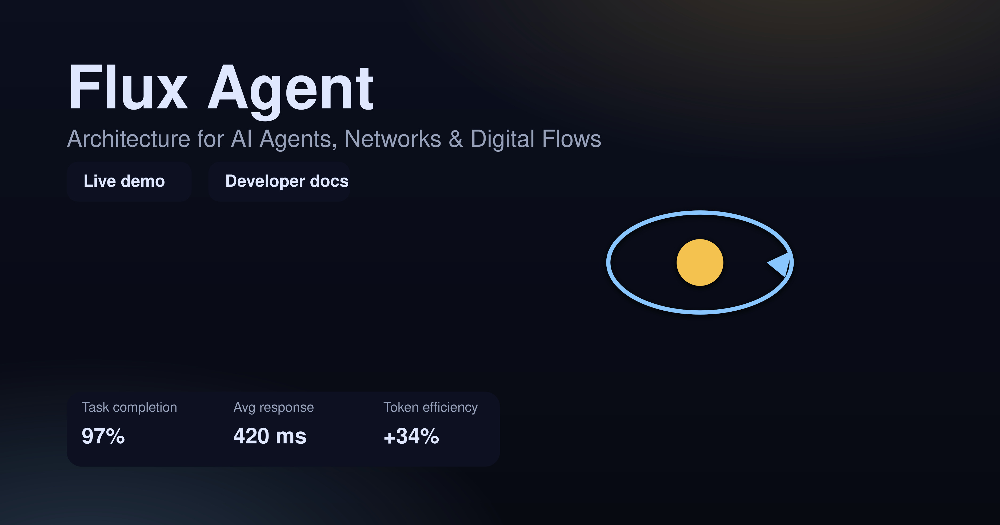
Task: Click the 97% value
Action: pyautogui.click(x=103, y=436)
